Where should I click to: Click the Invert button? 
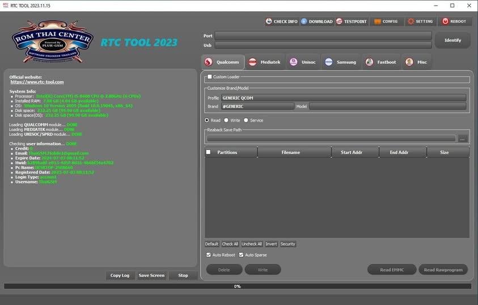(x=271, y=244)
